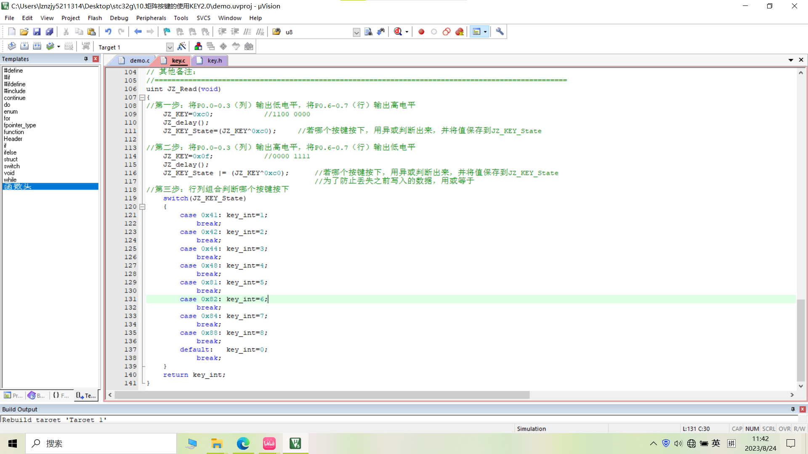This screenshot has height=454, width=808.
Task: Close the Templates panel
Action: click(96, 59)
